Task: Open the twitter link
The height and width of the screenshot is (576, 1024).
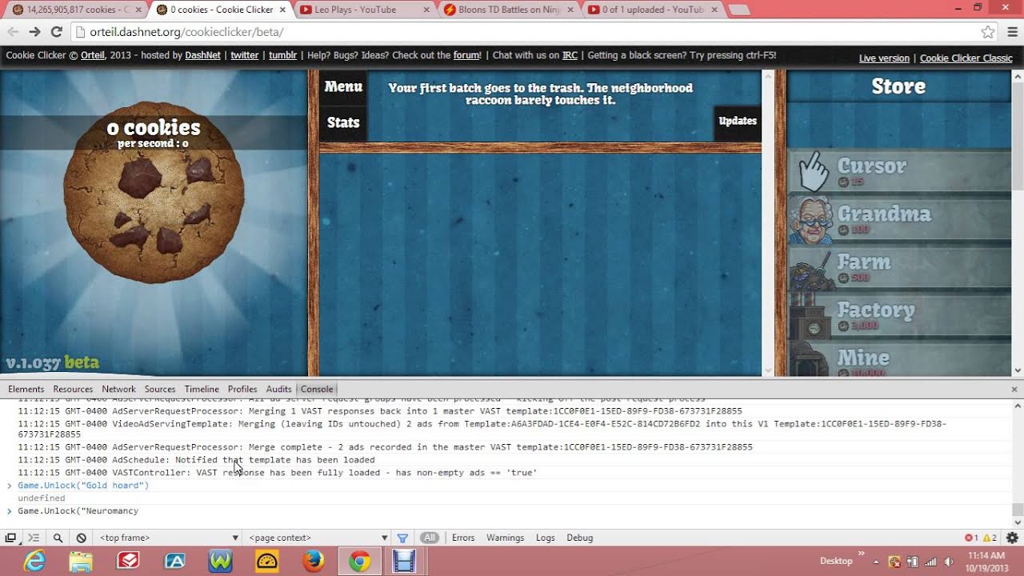Action: pyautogui.click(x=244, y=56)
